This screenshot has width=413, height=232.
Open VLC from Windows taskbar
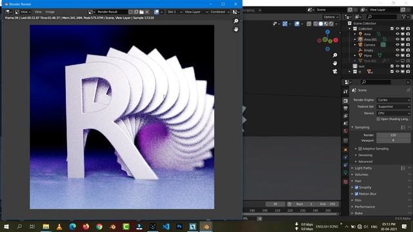click(x=59, y=226)
